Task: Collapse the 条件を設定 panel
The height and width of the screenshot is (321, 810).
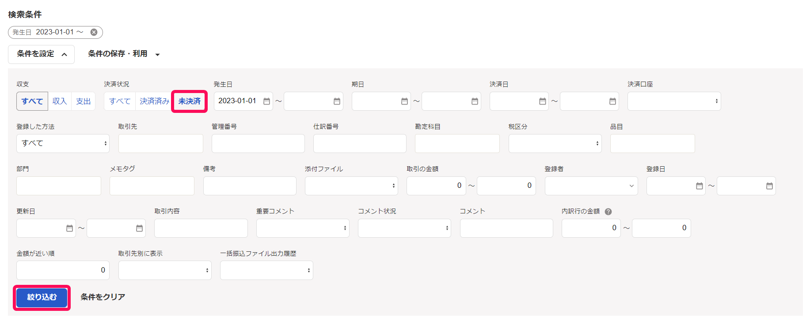Action: pos(41,54)
